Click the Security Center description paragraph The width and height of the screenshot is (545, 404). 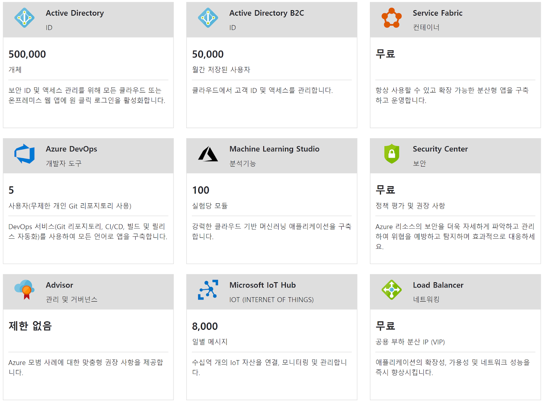455,236
